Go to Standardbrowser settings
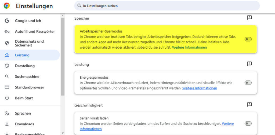Image resolution: width=275 pixels, height=135 pixels. coord(29,87)
